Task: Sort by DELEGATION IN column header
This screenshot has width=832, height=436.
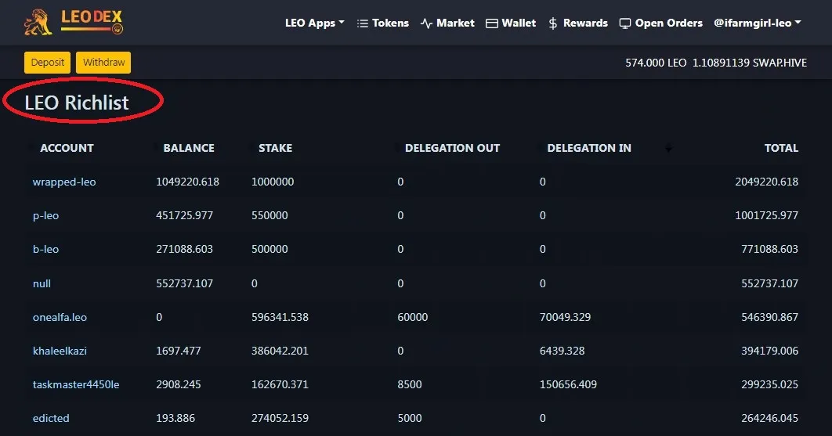Action: point(589,148)
